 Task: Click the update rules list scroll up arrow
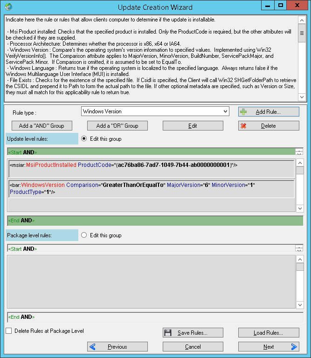pyautogui.click(x=300, y=163)
